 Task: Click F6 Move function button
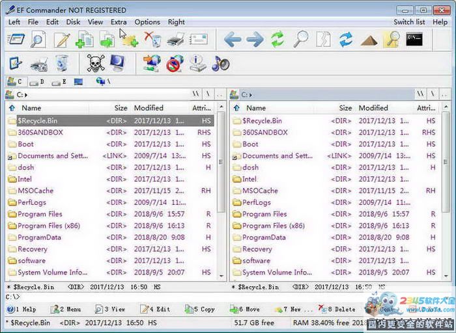pyautogui.click(x=244, y=310)
